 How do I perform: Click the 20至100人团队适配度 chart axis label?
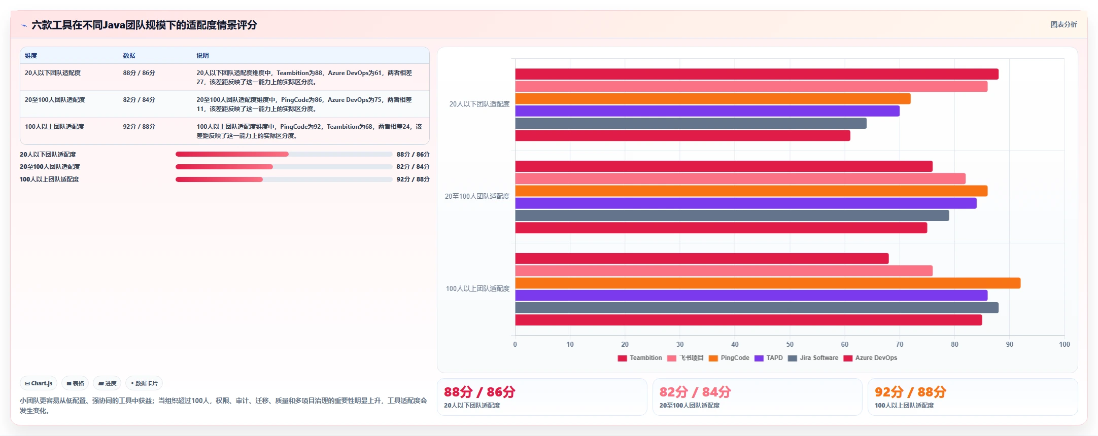tap(477, 197)
